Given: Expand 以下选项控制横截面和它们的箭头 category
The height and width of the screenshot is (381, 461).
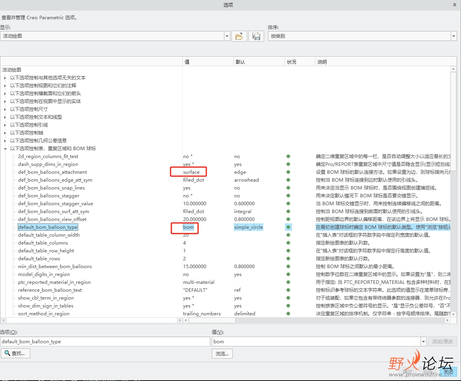Looking at the screenshot, I should (5, 94).
